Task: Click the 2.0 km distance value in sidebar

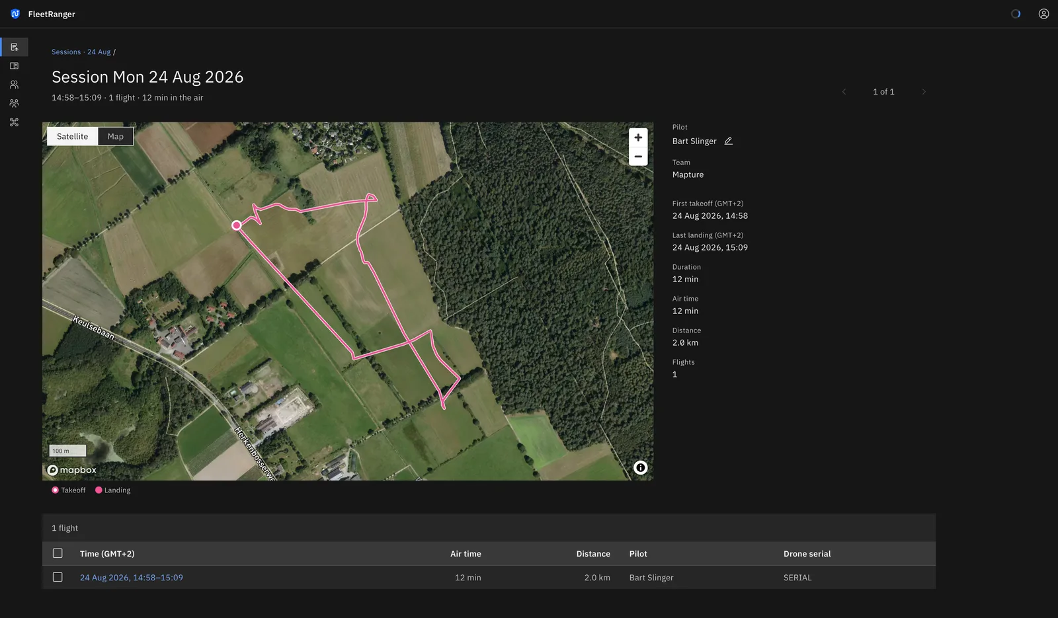Action: 685,343
